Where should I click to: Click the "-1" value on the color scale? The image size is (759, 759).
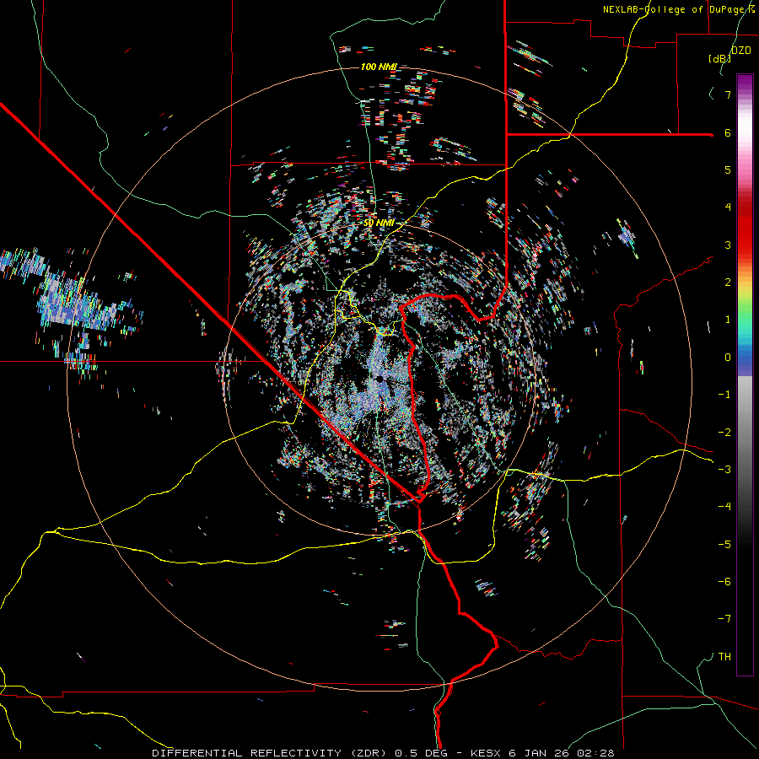pyautogui.click(x=724, y=395)
